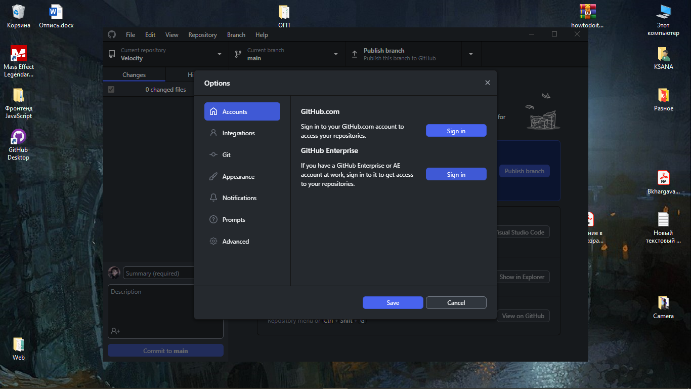Select the Prompts options section
The image size is (691, 389).
242,220
